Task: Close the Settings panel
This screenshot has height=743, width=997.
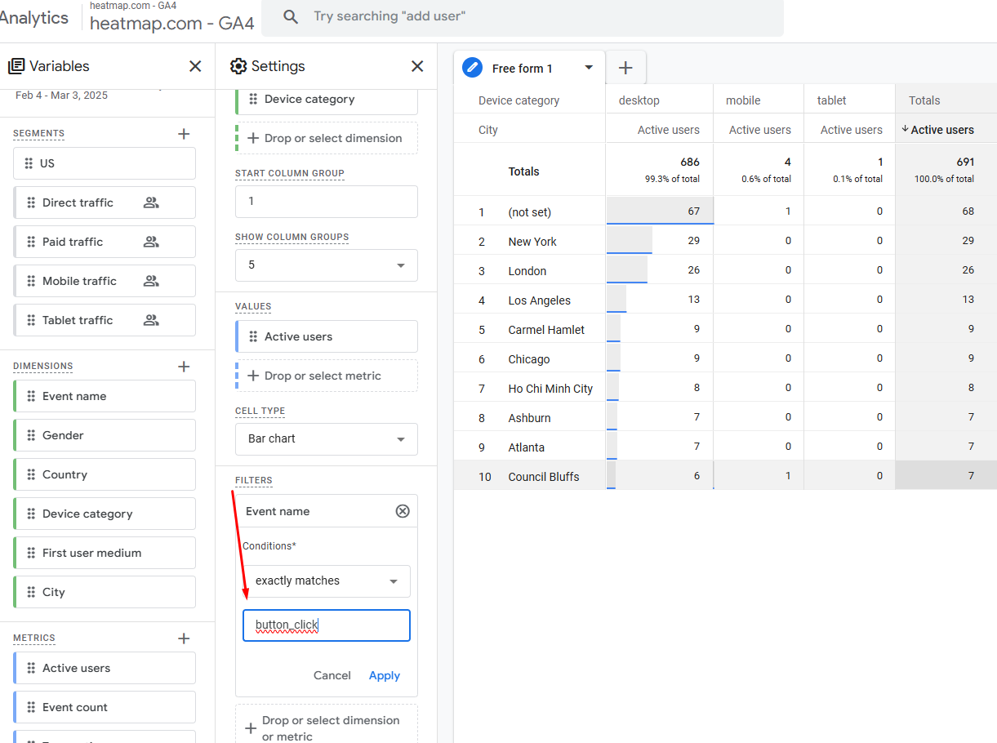Action: 417,66
